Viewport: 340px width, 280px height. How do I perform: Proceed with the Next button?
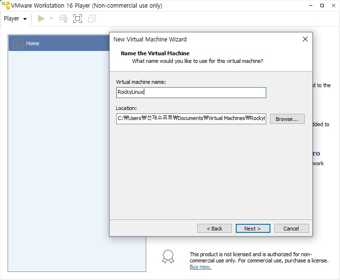pos(253,229)
